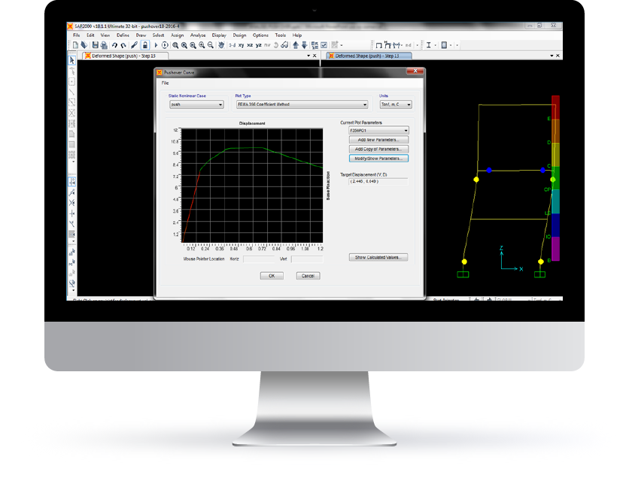Confirm the dialog with OK
Image resolution: width=629 pixels, height=481 pixels.
click(x=272, y=276)
